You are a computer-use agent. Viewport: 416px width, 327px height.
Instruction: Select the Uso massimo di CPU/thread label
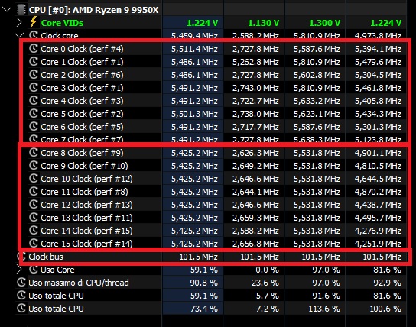[x=79, y=283]
